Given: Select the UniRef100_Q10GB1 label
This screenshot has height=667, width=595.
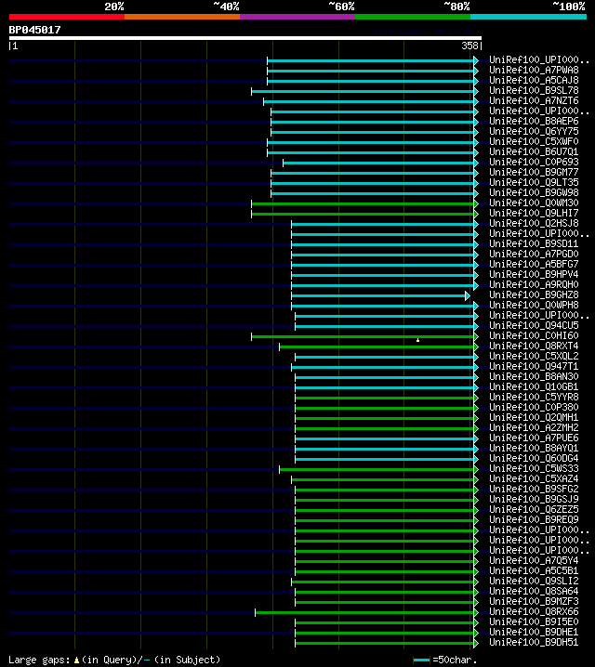Looking at the screenshot, I should (534, 386).
